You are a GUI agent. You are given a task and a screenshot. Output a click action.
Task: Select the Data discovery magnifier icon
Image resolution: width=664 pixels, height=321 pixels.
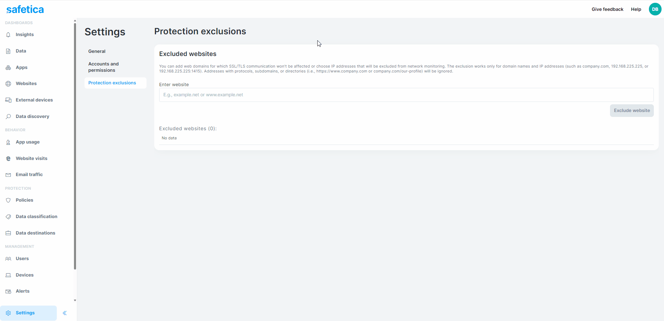pyautogui.click(x=8, y=116)
